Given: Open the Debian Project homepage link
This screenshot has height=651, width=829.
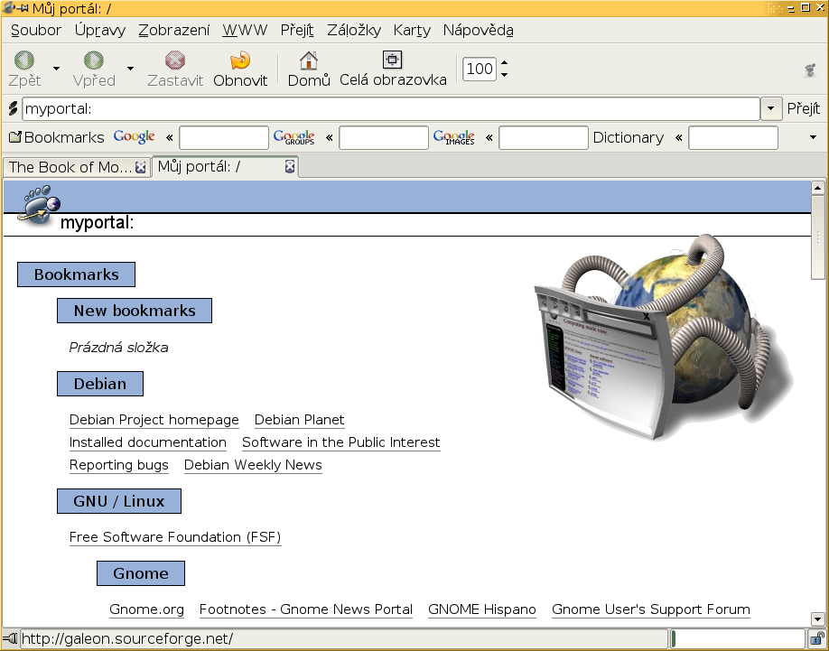Looking at the screenshot, I should tap(154, 420).
